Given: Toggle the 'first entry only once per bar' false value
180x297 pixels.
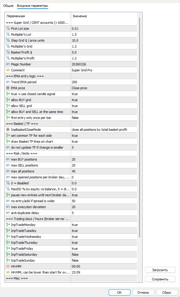Looking at the screenshot, I should click(104, 118).
